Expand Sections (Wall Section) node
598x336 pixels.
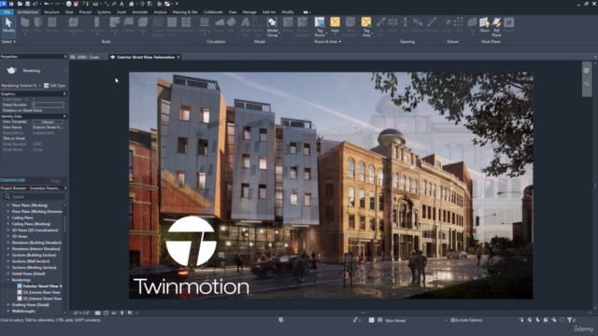tap(8, 261)
